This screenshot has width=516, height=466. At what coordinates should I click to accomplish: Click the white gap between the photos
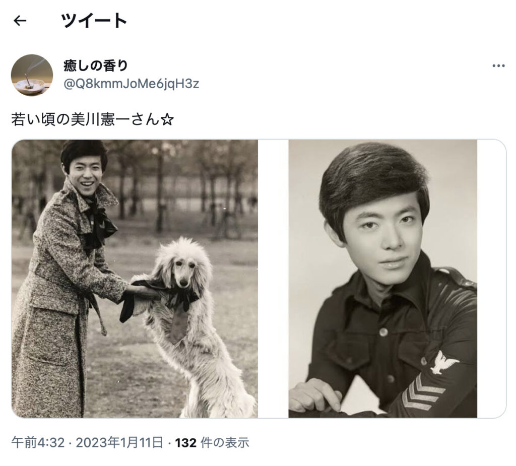point(273,279)
